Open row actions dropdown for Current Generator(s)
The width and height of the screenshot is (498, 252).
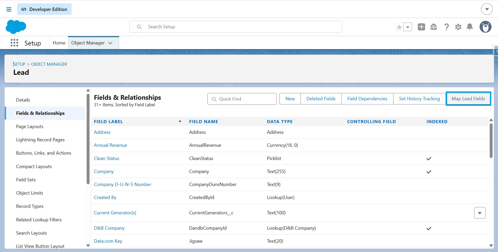(x=480, y=213)
